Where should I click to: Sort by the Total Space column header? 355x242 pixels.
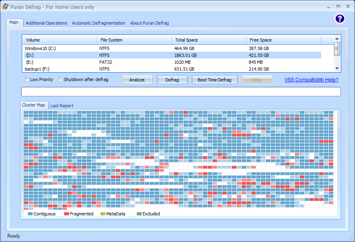(x=209, y=40)
